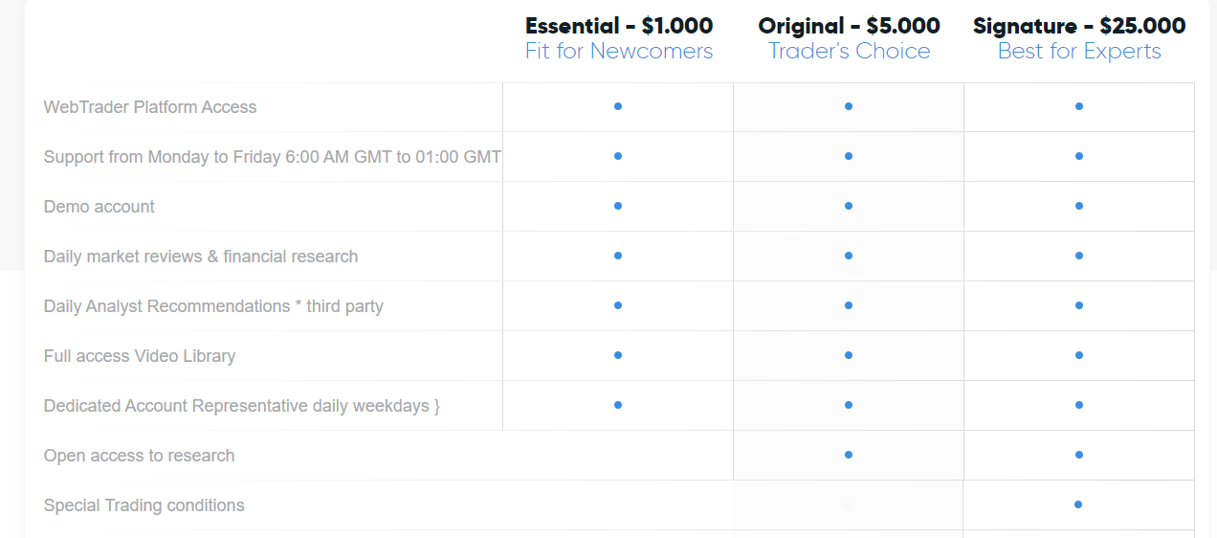
Task: Click the Demo account row label
Action: tap(100, 207)
